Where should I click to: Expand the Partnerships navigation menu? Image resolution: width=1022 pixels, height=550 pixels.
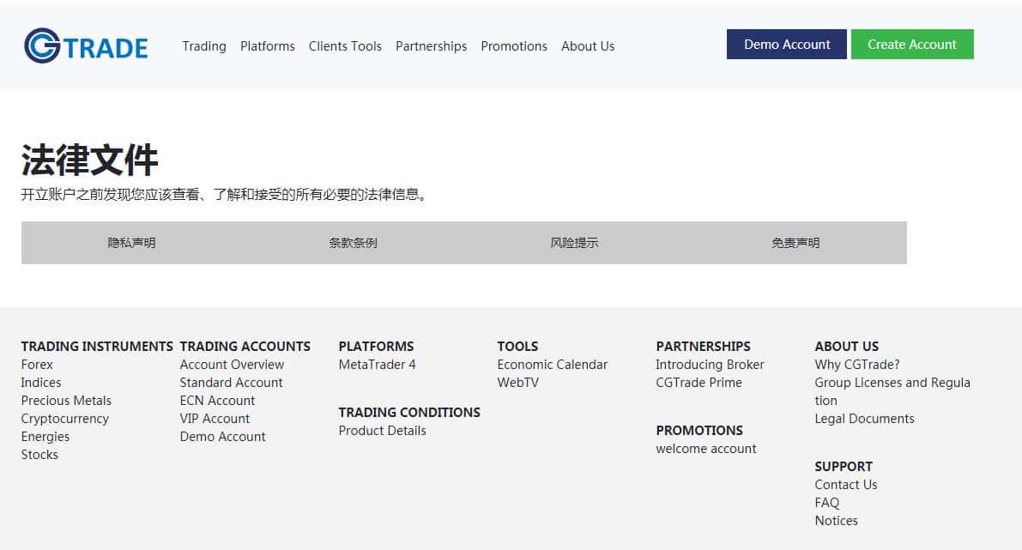pyautogui.click(x=431, y=46)
